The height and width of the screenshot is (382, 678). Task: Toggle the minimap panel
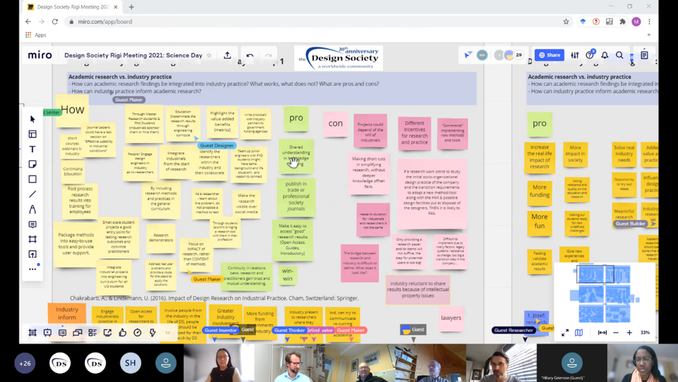[578, 333]
